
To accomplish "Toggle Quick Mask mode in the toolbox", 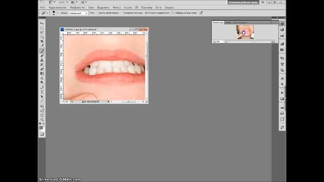I will click(42, 134).
